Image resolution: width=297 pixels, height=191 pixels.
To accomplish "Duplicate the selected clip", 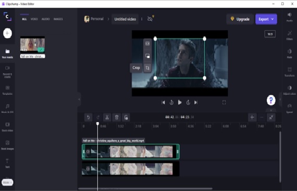I will click(126, 118).
